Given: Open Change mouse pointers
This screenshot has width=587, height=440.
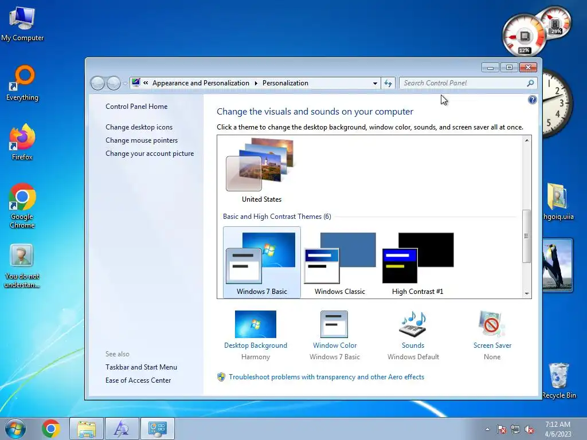Looking at the screenshot, I should (142, 140).
